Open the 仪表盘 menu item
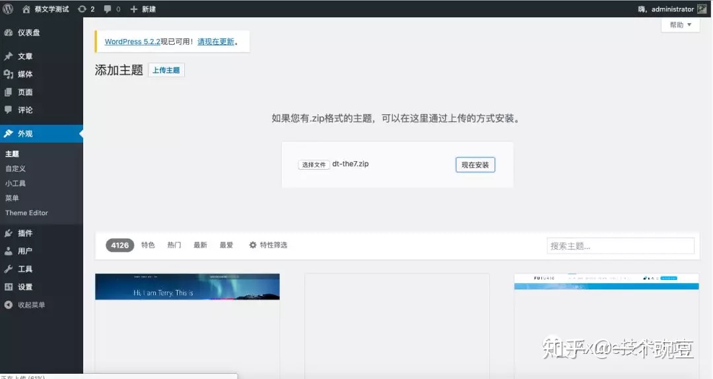713x379 pixels. click(x=42, y=32)
